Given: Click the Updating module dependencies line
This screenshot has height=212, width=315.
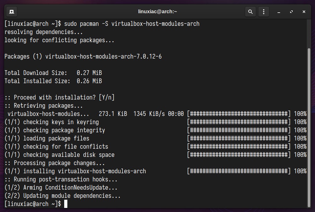Looking at the screenshot, I should point(63,196).
